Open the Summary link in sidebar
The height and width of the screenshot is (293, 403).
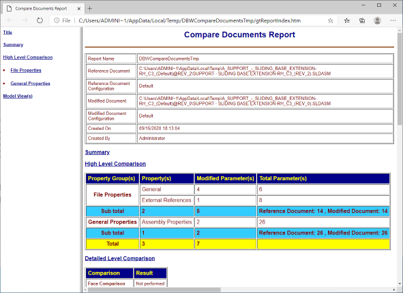click(13, 45)
